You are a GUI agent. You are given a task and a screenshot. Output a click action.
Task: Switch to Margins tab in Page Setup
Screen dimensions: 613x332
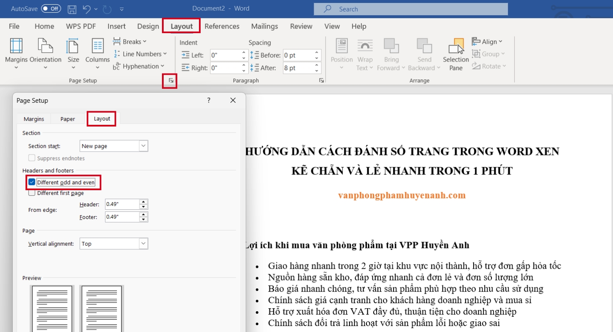pyautogui.click(x=34, y=119)
